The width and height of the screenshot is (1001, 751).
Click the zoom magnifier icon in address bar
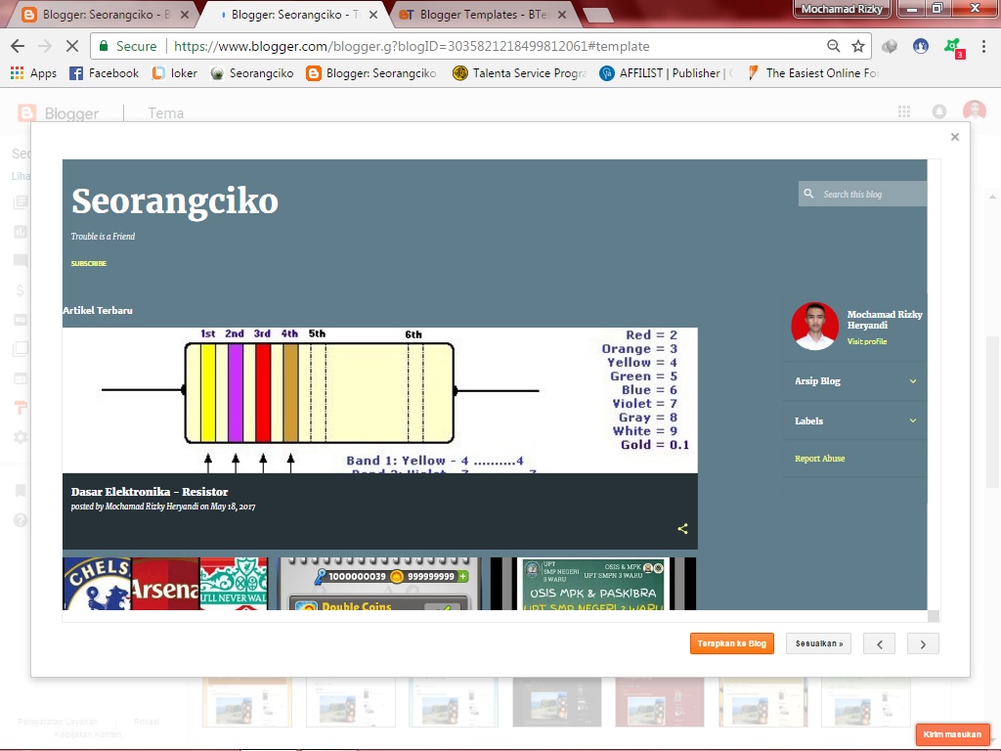[x=833, y=46]
